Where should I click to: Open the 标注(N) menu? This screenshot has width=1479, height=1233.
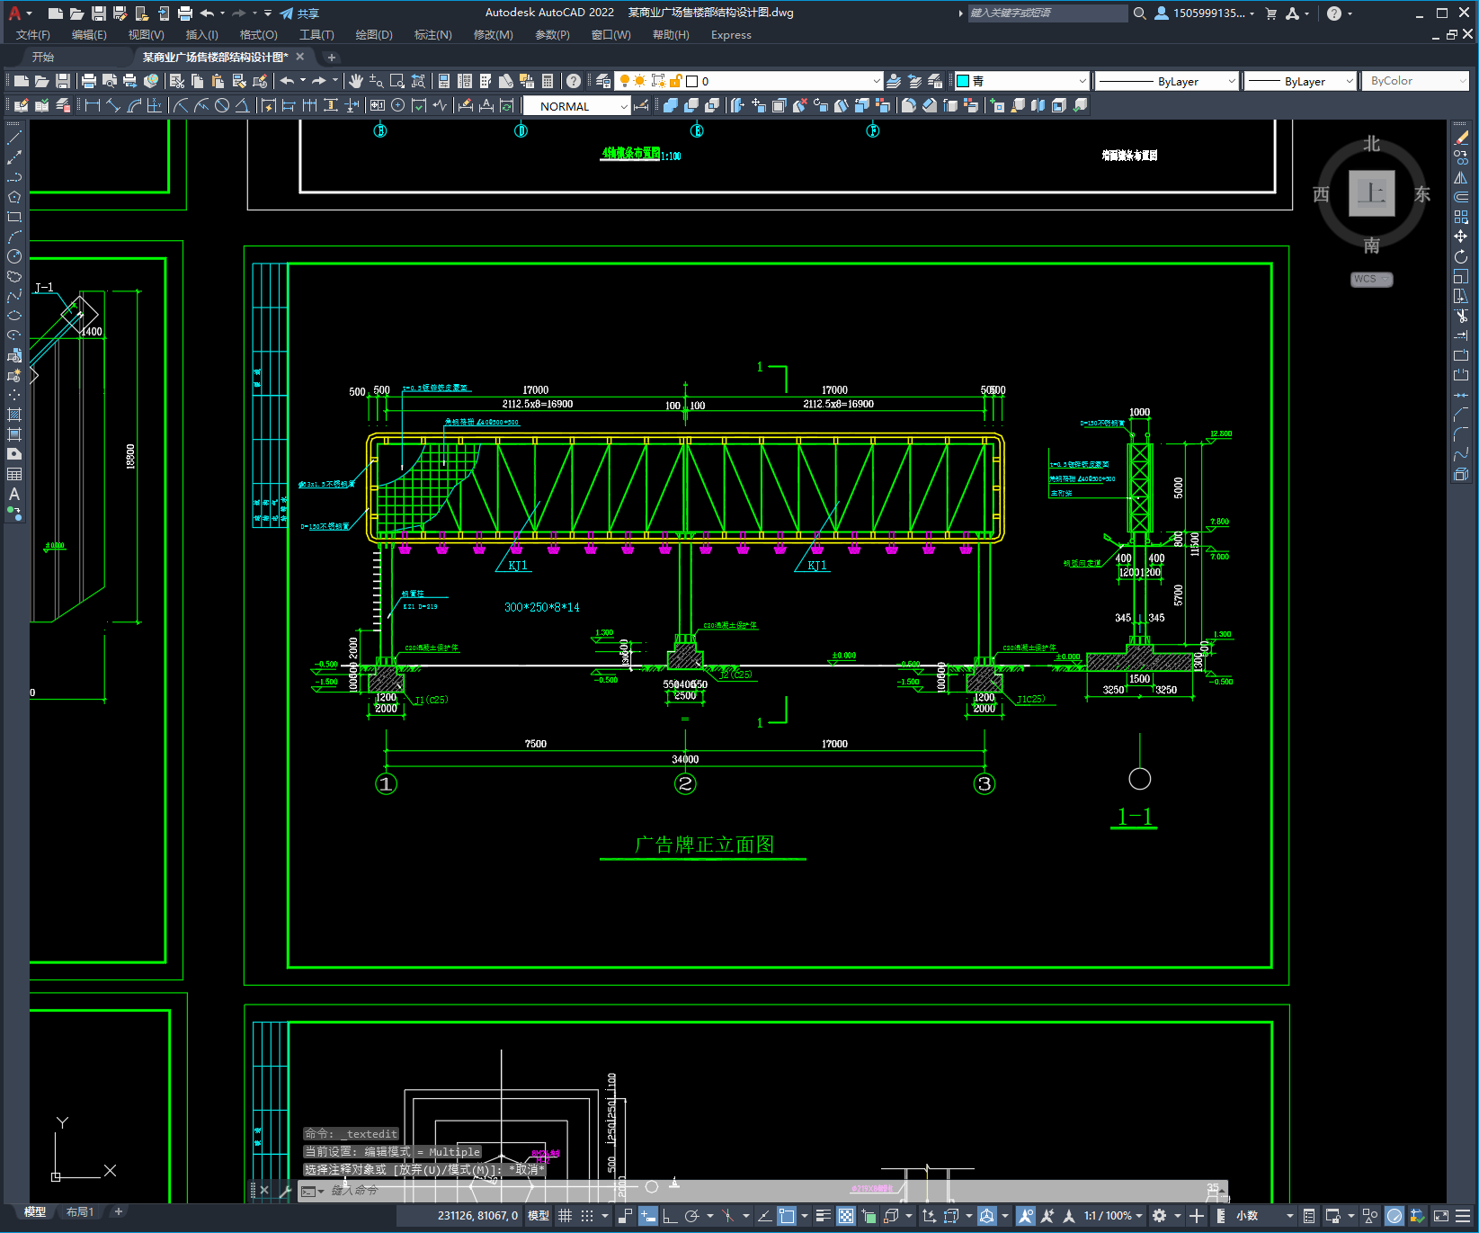(x=432, y=35)
